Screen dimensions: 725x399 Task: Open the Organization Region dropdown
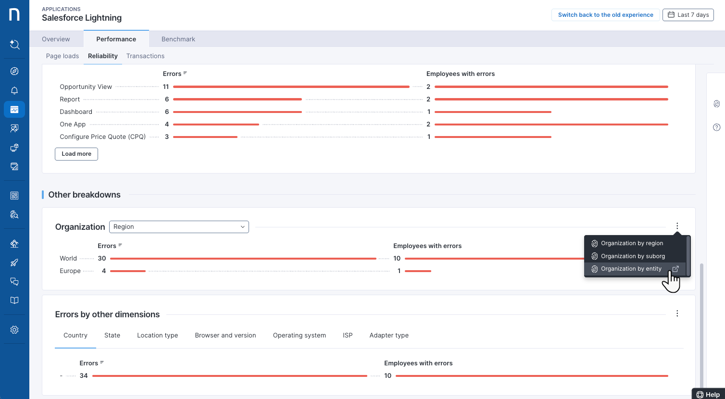(x=179, y=227)
